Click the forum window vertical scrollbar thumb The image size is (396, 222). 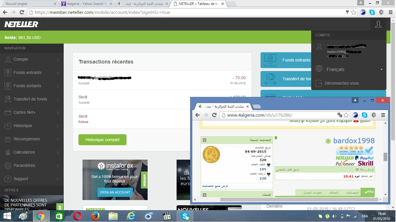[385, 157]
